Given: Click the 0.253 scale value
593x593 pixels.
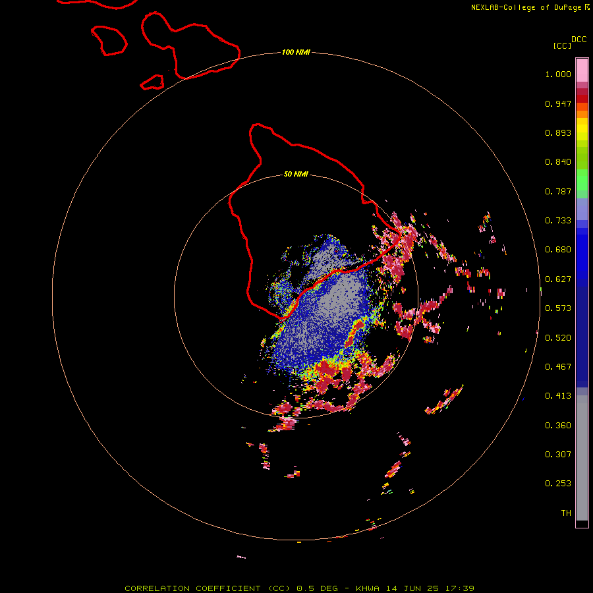Looking at the screenshot, I should [x=558, y=484].
